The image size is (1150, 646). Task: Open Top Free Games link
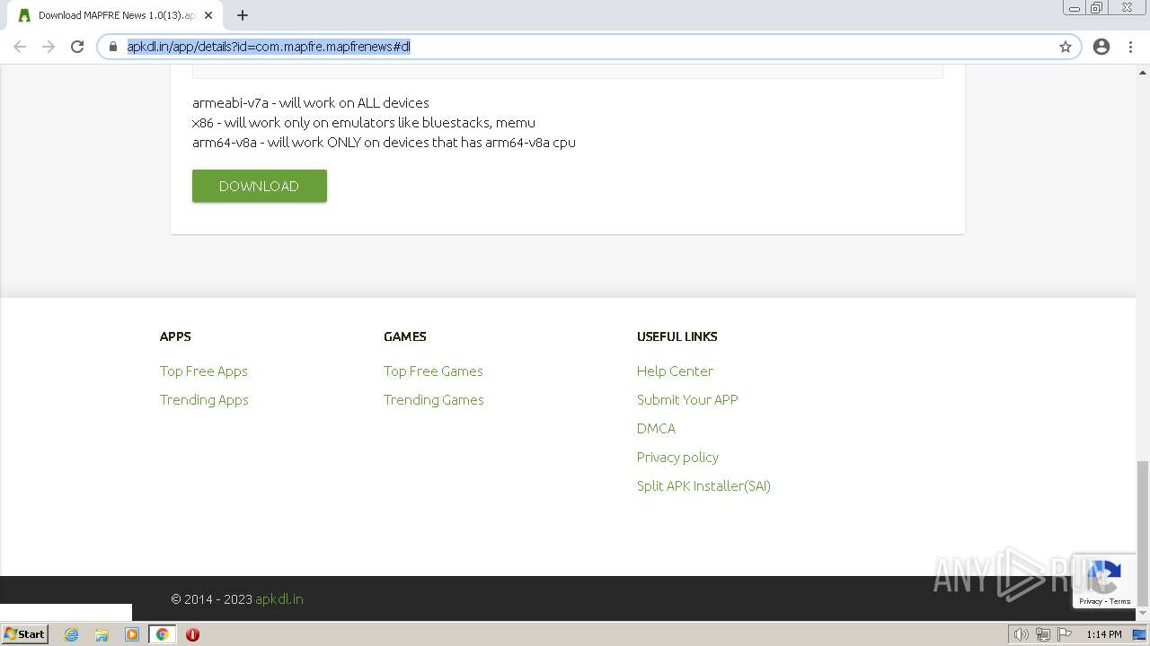[x=433, y=371]
